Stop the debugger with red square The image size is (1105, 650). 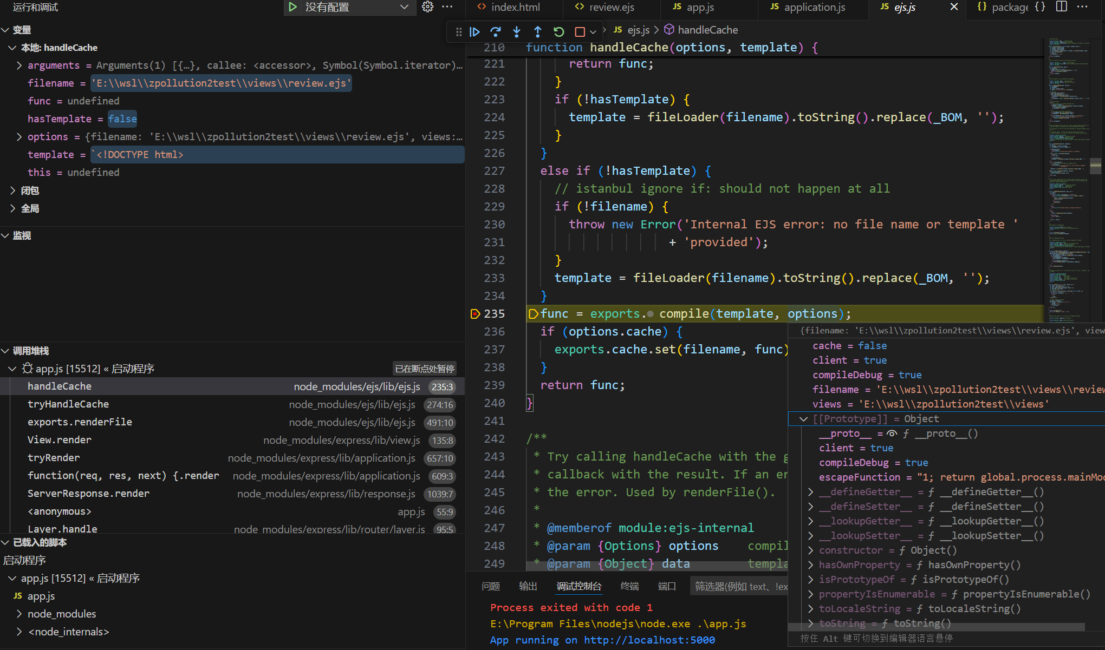[580, 32]
